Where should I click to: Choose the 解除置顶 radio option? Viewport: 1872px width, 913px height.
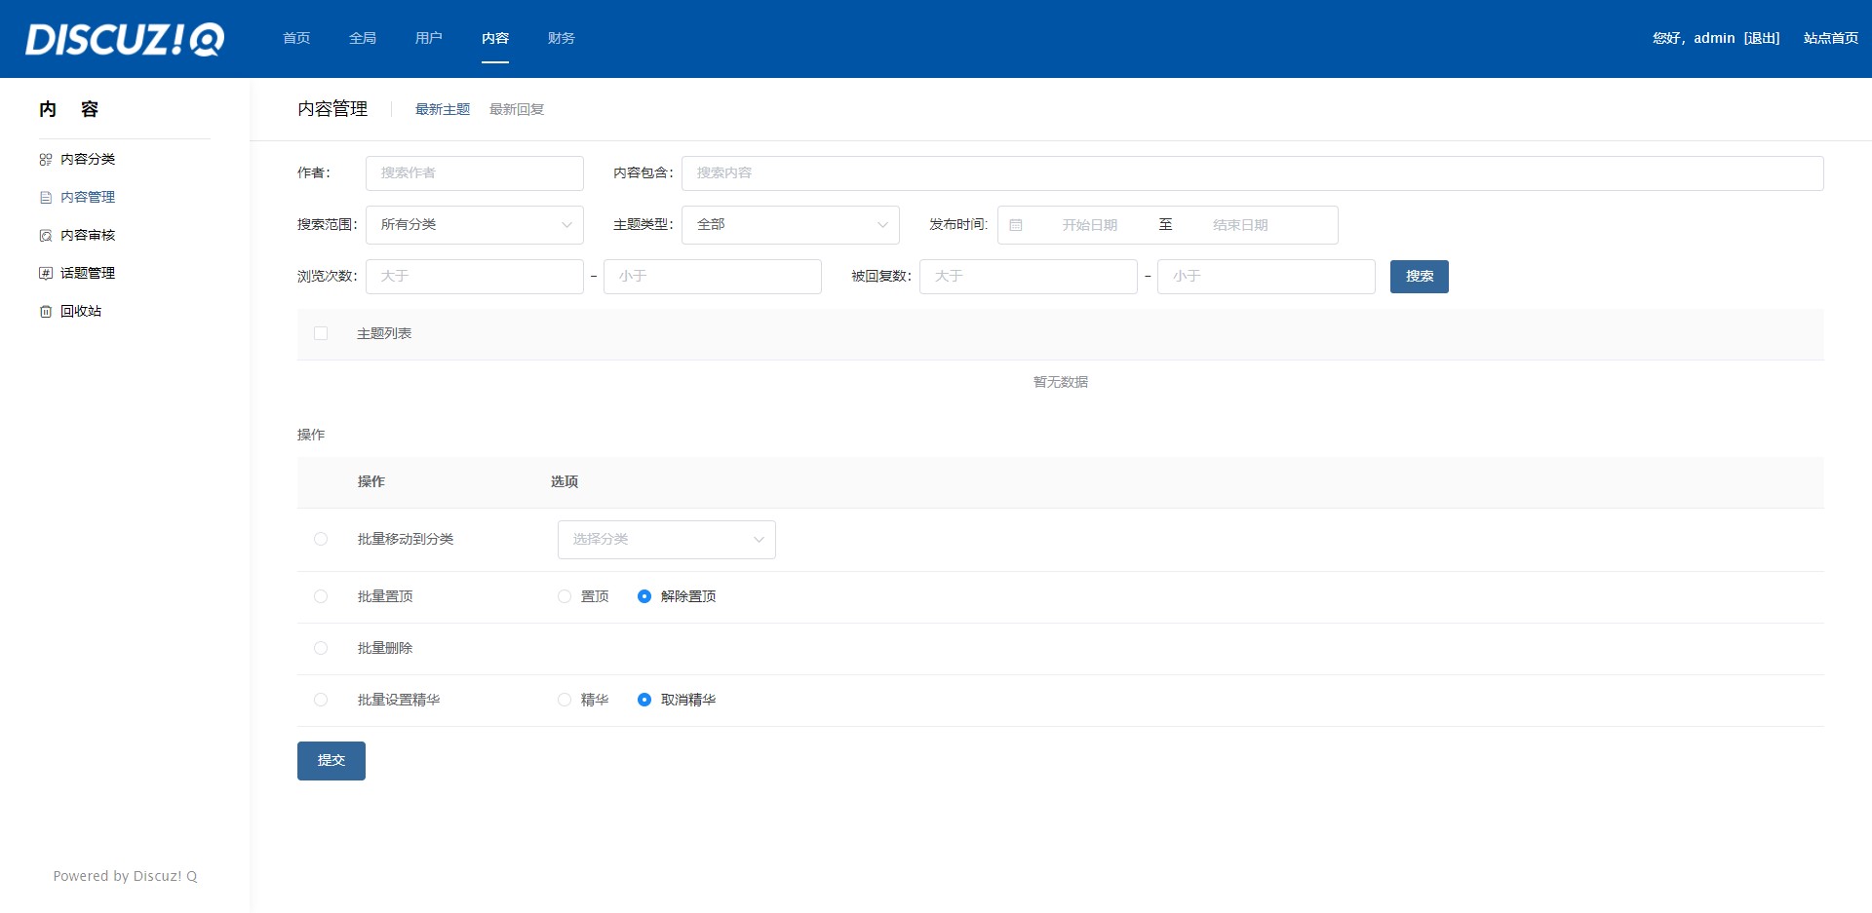point(644,596)
